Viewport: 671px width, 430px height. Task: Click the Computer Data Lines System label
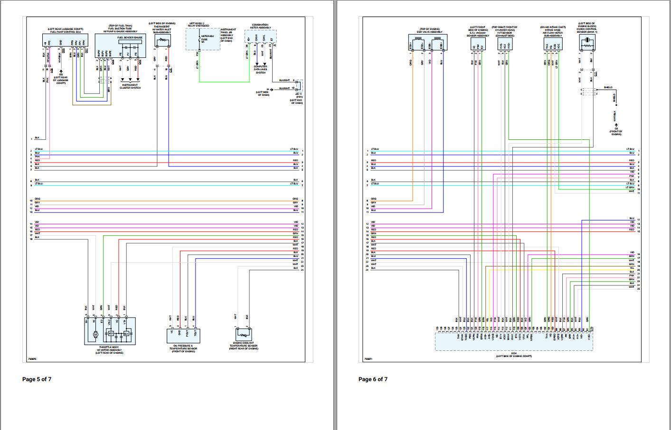(261, 69)
